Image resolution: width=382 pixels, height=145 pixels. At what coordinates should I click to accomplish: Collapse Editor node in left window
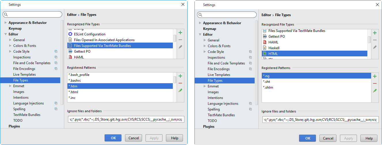click(5, 34)
